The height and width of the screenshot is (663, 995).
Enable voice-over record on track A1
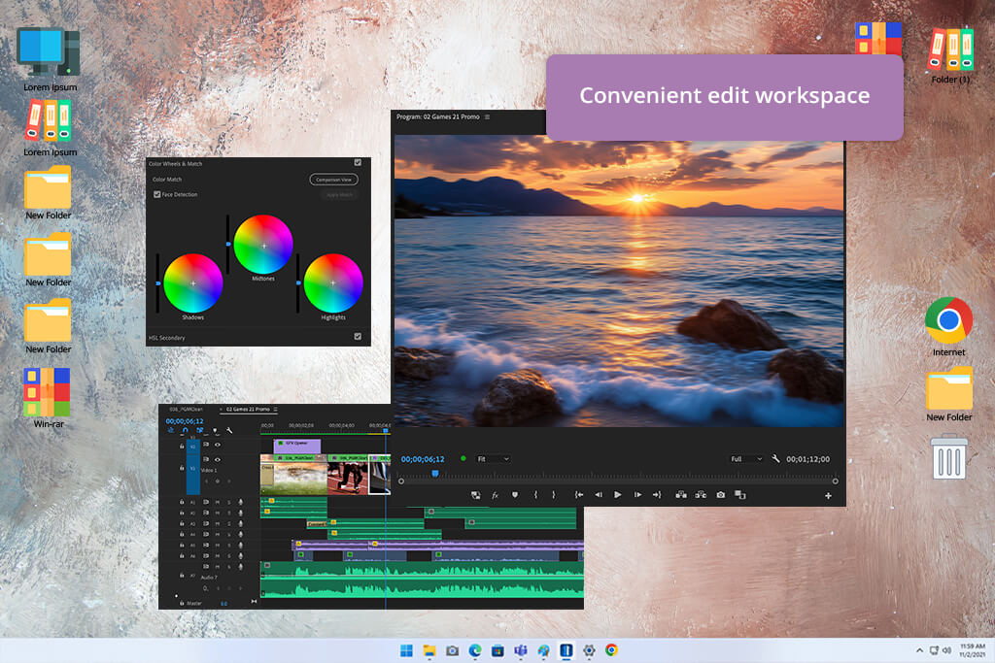pos(241,502)
